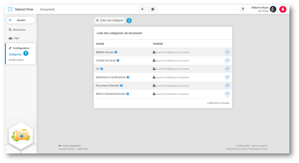Click Addams Bryan profile avatar
This screenshot has width=299, height=163.
point(273,9)
